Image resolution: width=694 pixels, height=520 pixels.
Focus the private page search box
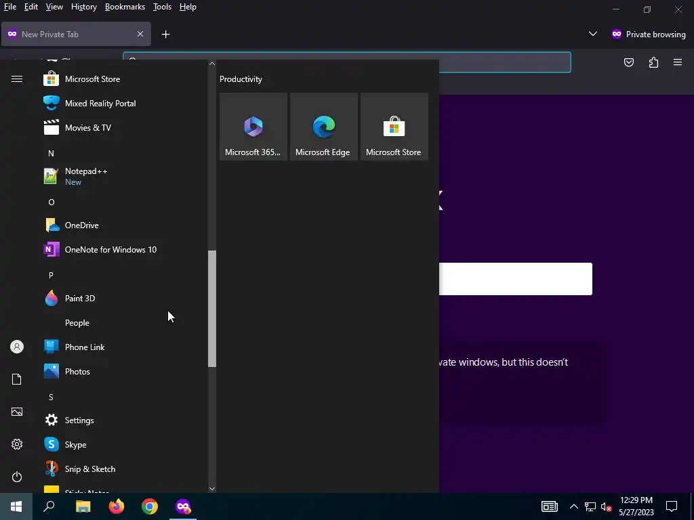point(516,279)
